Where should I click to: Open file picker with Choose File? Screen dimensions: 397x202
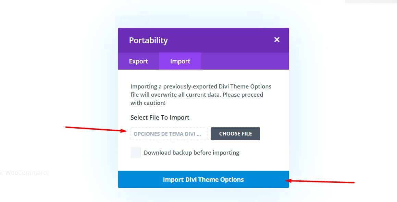[235, 133]
